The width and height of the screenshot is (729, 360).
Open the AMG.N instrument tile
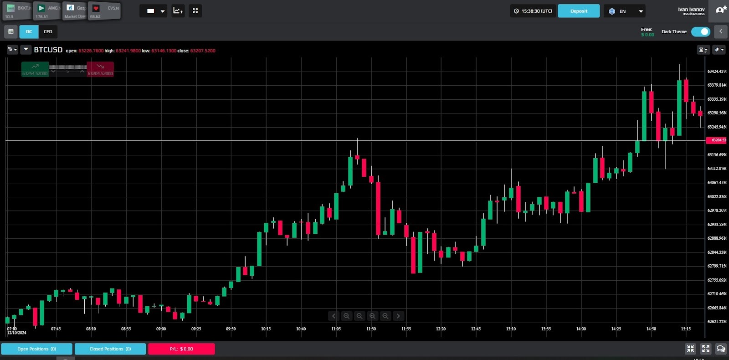coord(47,11)
